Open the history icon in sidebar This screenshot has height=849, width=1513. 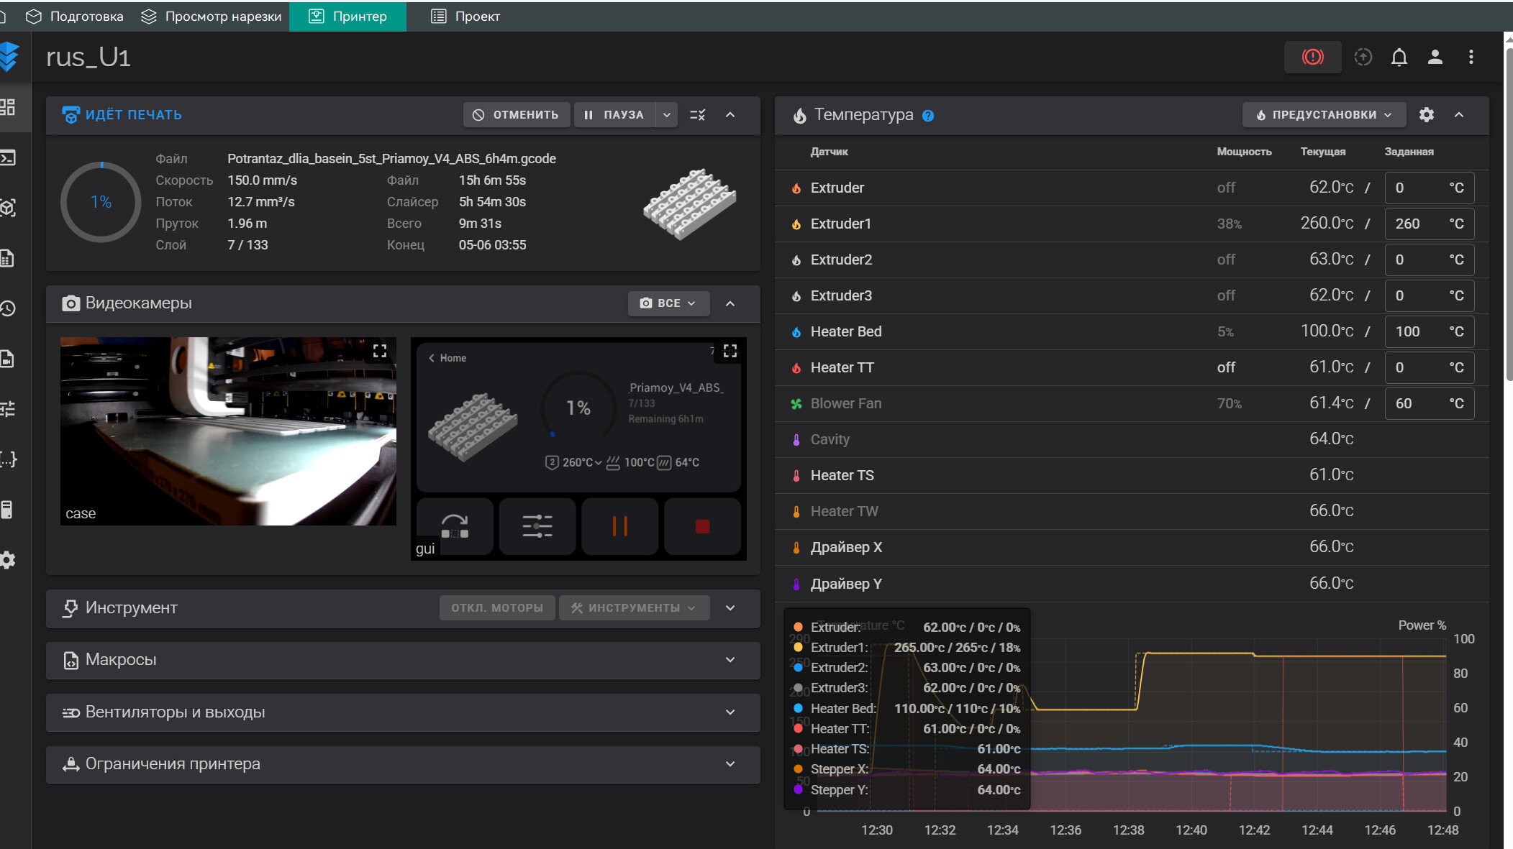[x=8, y=308]
